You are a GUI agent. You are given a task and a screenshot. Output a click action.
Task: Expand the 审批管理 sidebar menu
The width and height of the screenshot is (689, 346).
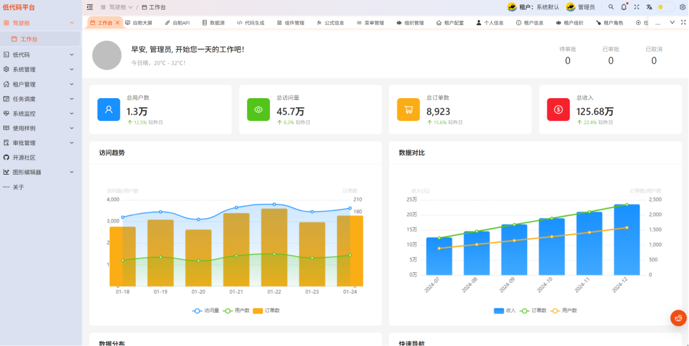[40, 143]
